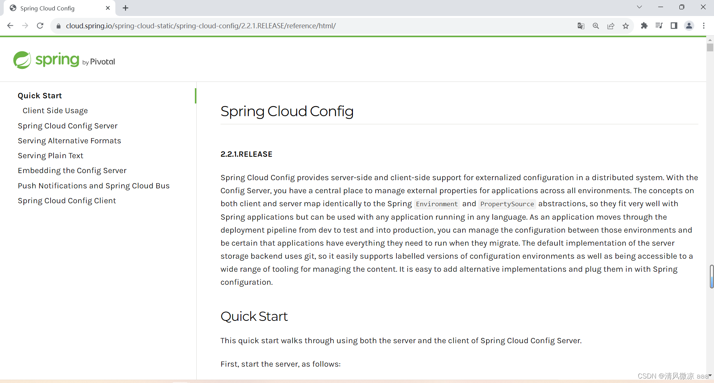714x383 pixels.
Task: Open the Extensions puzzle icon
Action: point(644,26)
